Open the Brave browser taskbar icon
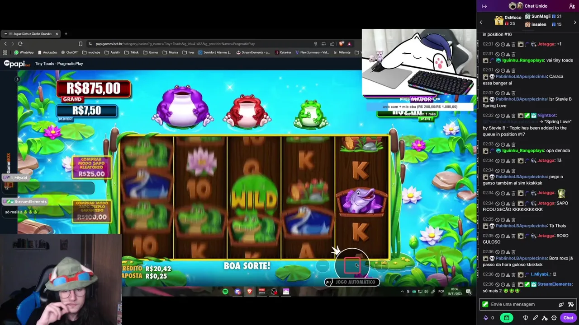 click(249, 292)
